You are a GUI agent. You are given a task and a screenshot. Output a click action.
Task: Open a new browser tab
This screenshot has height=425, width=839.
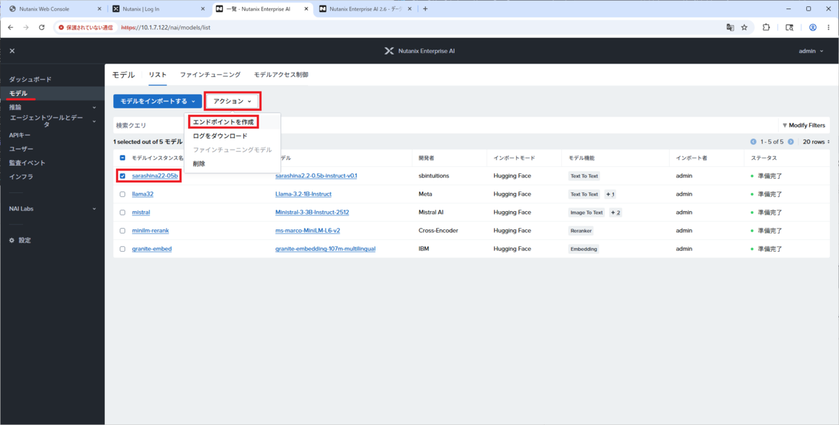coord(425,9)
